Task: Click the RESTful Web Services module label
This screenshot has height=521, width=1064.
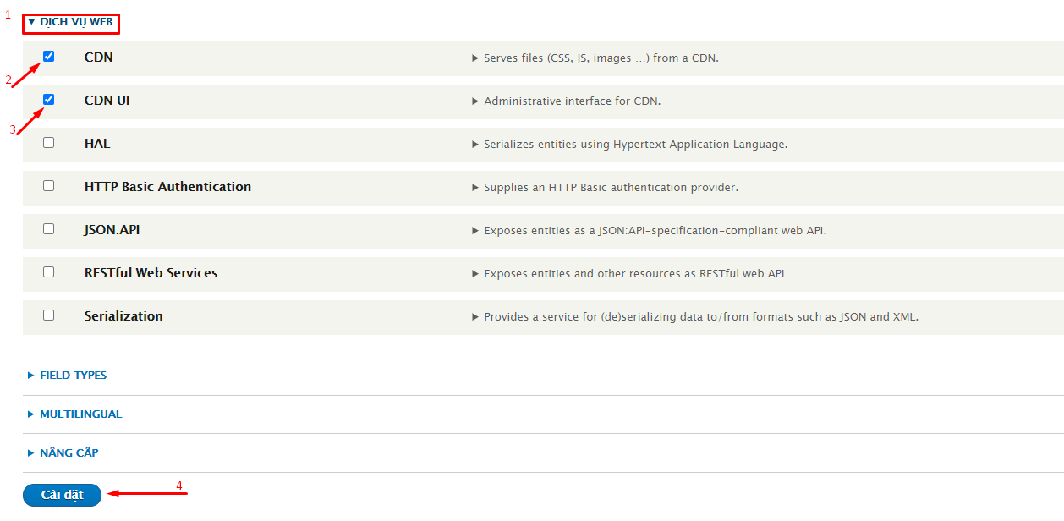Action: click(x=151, y=273)
